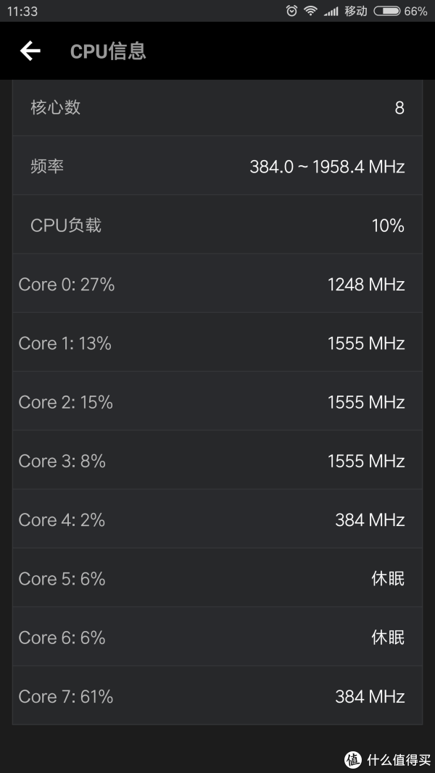Select the 频率 frequency range row
Screen dimensions: 435x773
click(217, 166)
